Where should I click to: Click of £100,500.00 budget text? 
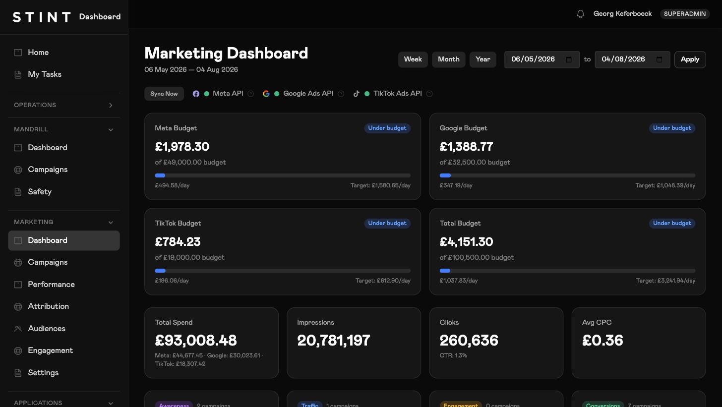477,258
